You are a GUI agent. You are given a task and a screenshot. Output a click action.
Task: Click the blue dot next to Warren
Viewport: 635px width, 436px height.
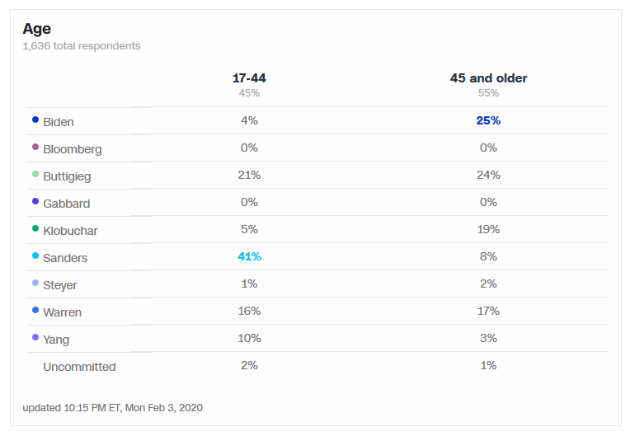click(35, 310)
